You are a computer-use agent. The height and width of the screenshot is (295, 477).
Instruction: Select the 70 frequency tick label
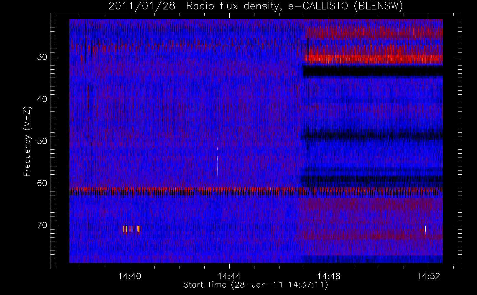tap(42, 225)
